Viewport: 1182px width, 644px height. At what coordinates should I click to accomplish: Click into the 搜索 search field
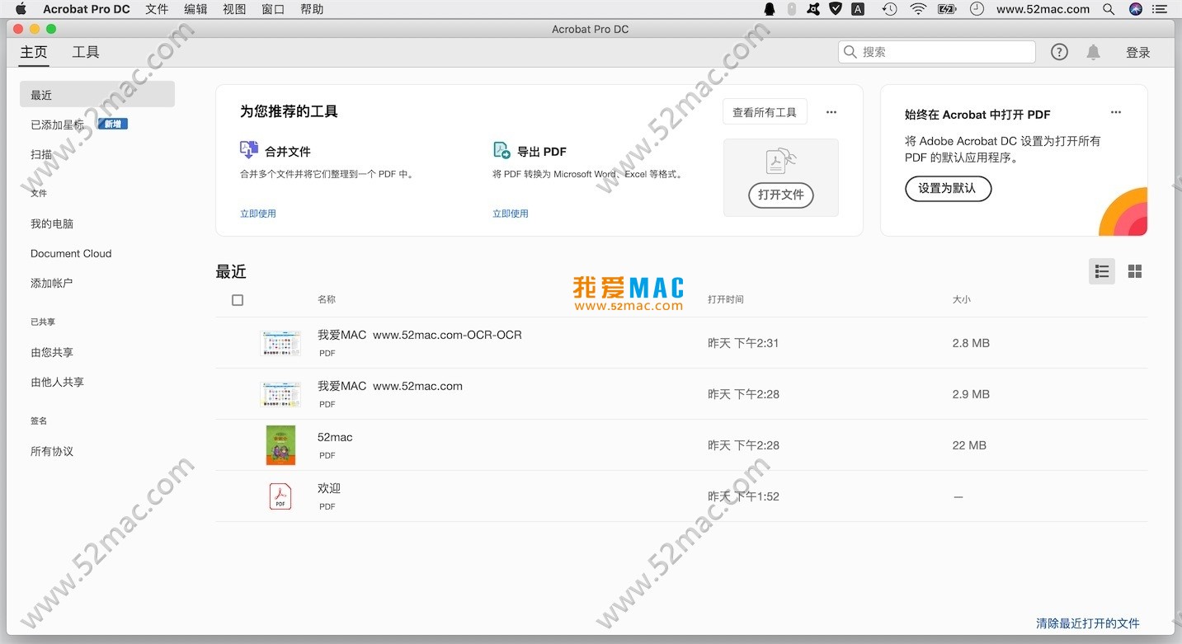pyautogui.click(x=937, y=52)
